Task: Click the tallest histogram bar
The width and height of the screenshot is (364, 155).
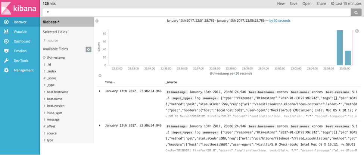Action: pos(340,48)
